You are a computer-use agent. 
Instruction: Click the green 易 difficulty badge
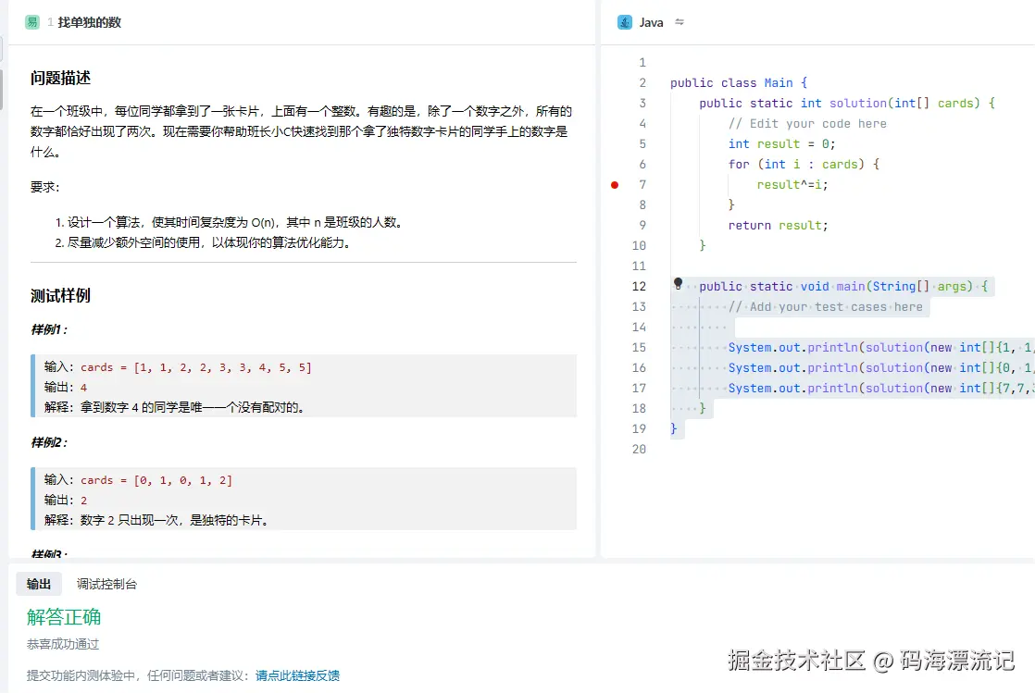point(34,21)
